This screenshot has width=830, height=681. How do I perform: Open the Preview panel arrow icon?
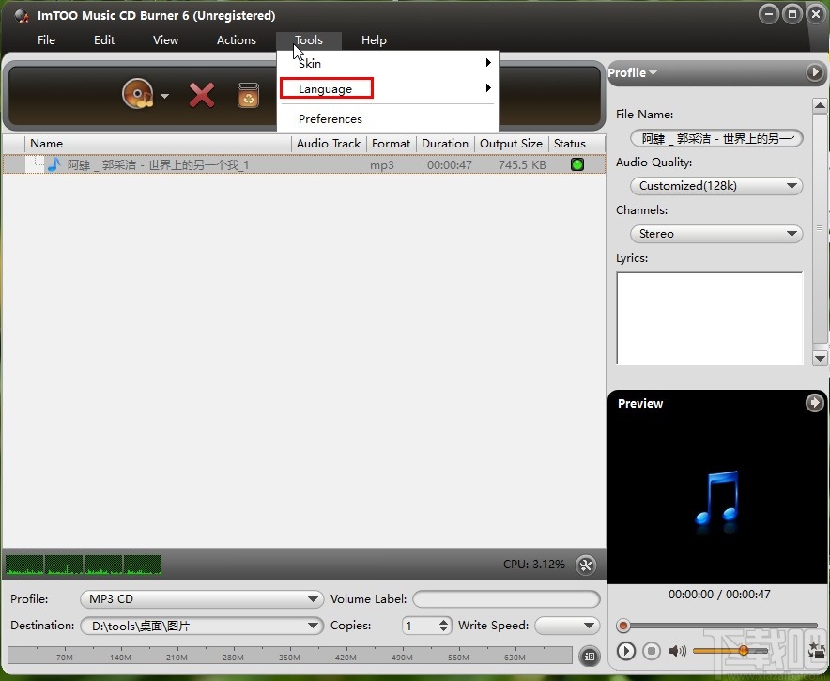[x=814, y=403]
